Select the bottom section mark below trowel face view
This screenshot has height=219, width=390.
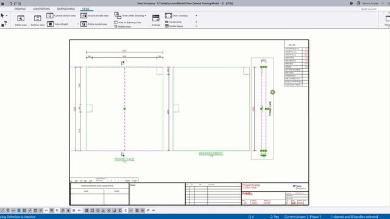(122, 154)
